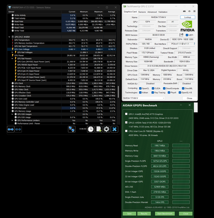Click AIDA64 Single-Precision FLOPS 14754 GFLOPS value
Image resolution: width=214 pixels, height=218 pixels.
(x=160, y=161)
